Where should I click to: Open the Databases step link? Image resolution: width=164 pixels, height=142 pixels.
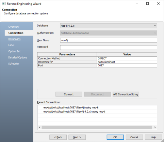click(14, 39)
